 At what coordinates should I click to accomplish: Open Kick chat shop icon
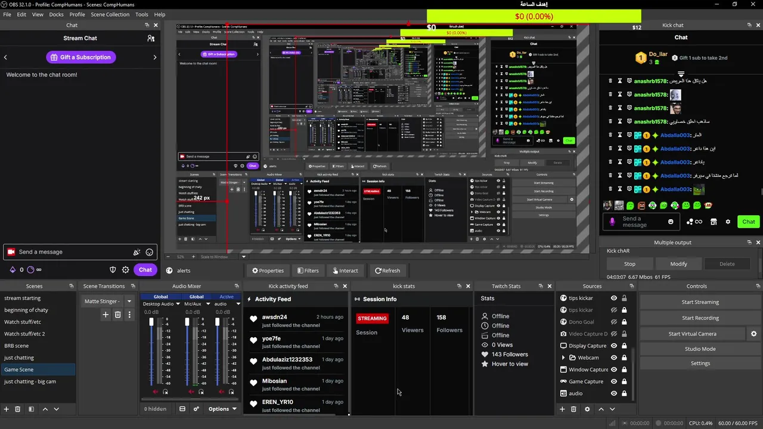(x=714, y=222)
